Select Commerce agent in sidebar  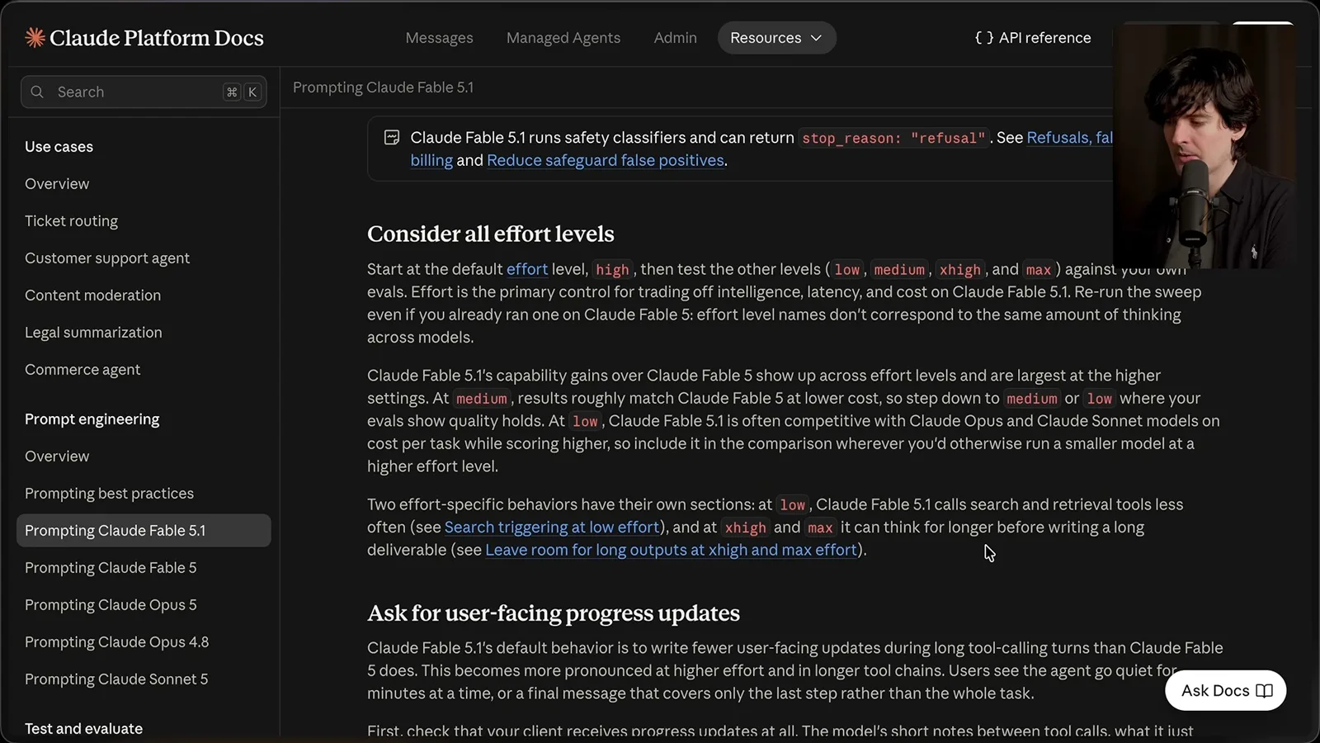click(82, 370)
